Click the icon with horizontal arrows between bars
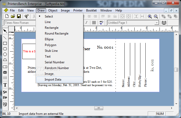Screen dimensions: 181x118 click(142, 16)
